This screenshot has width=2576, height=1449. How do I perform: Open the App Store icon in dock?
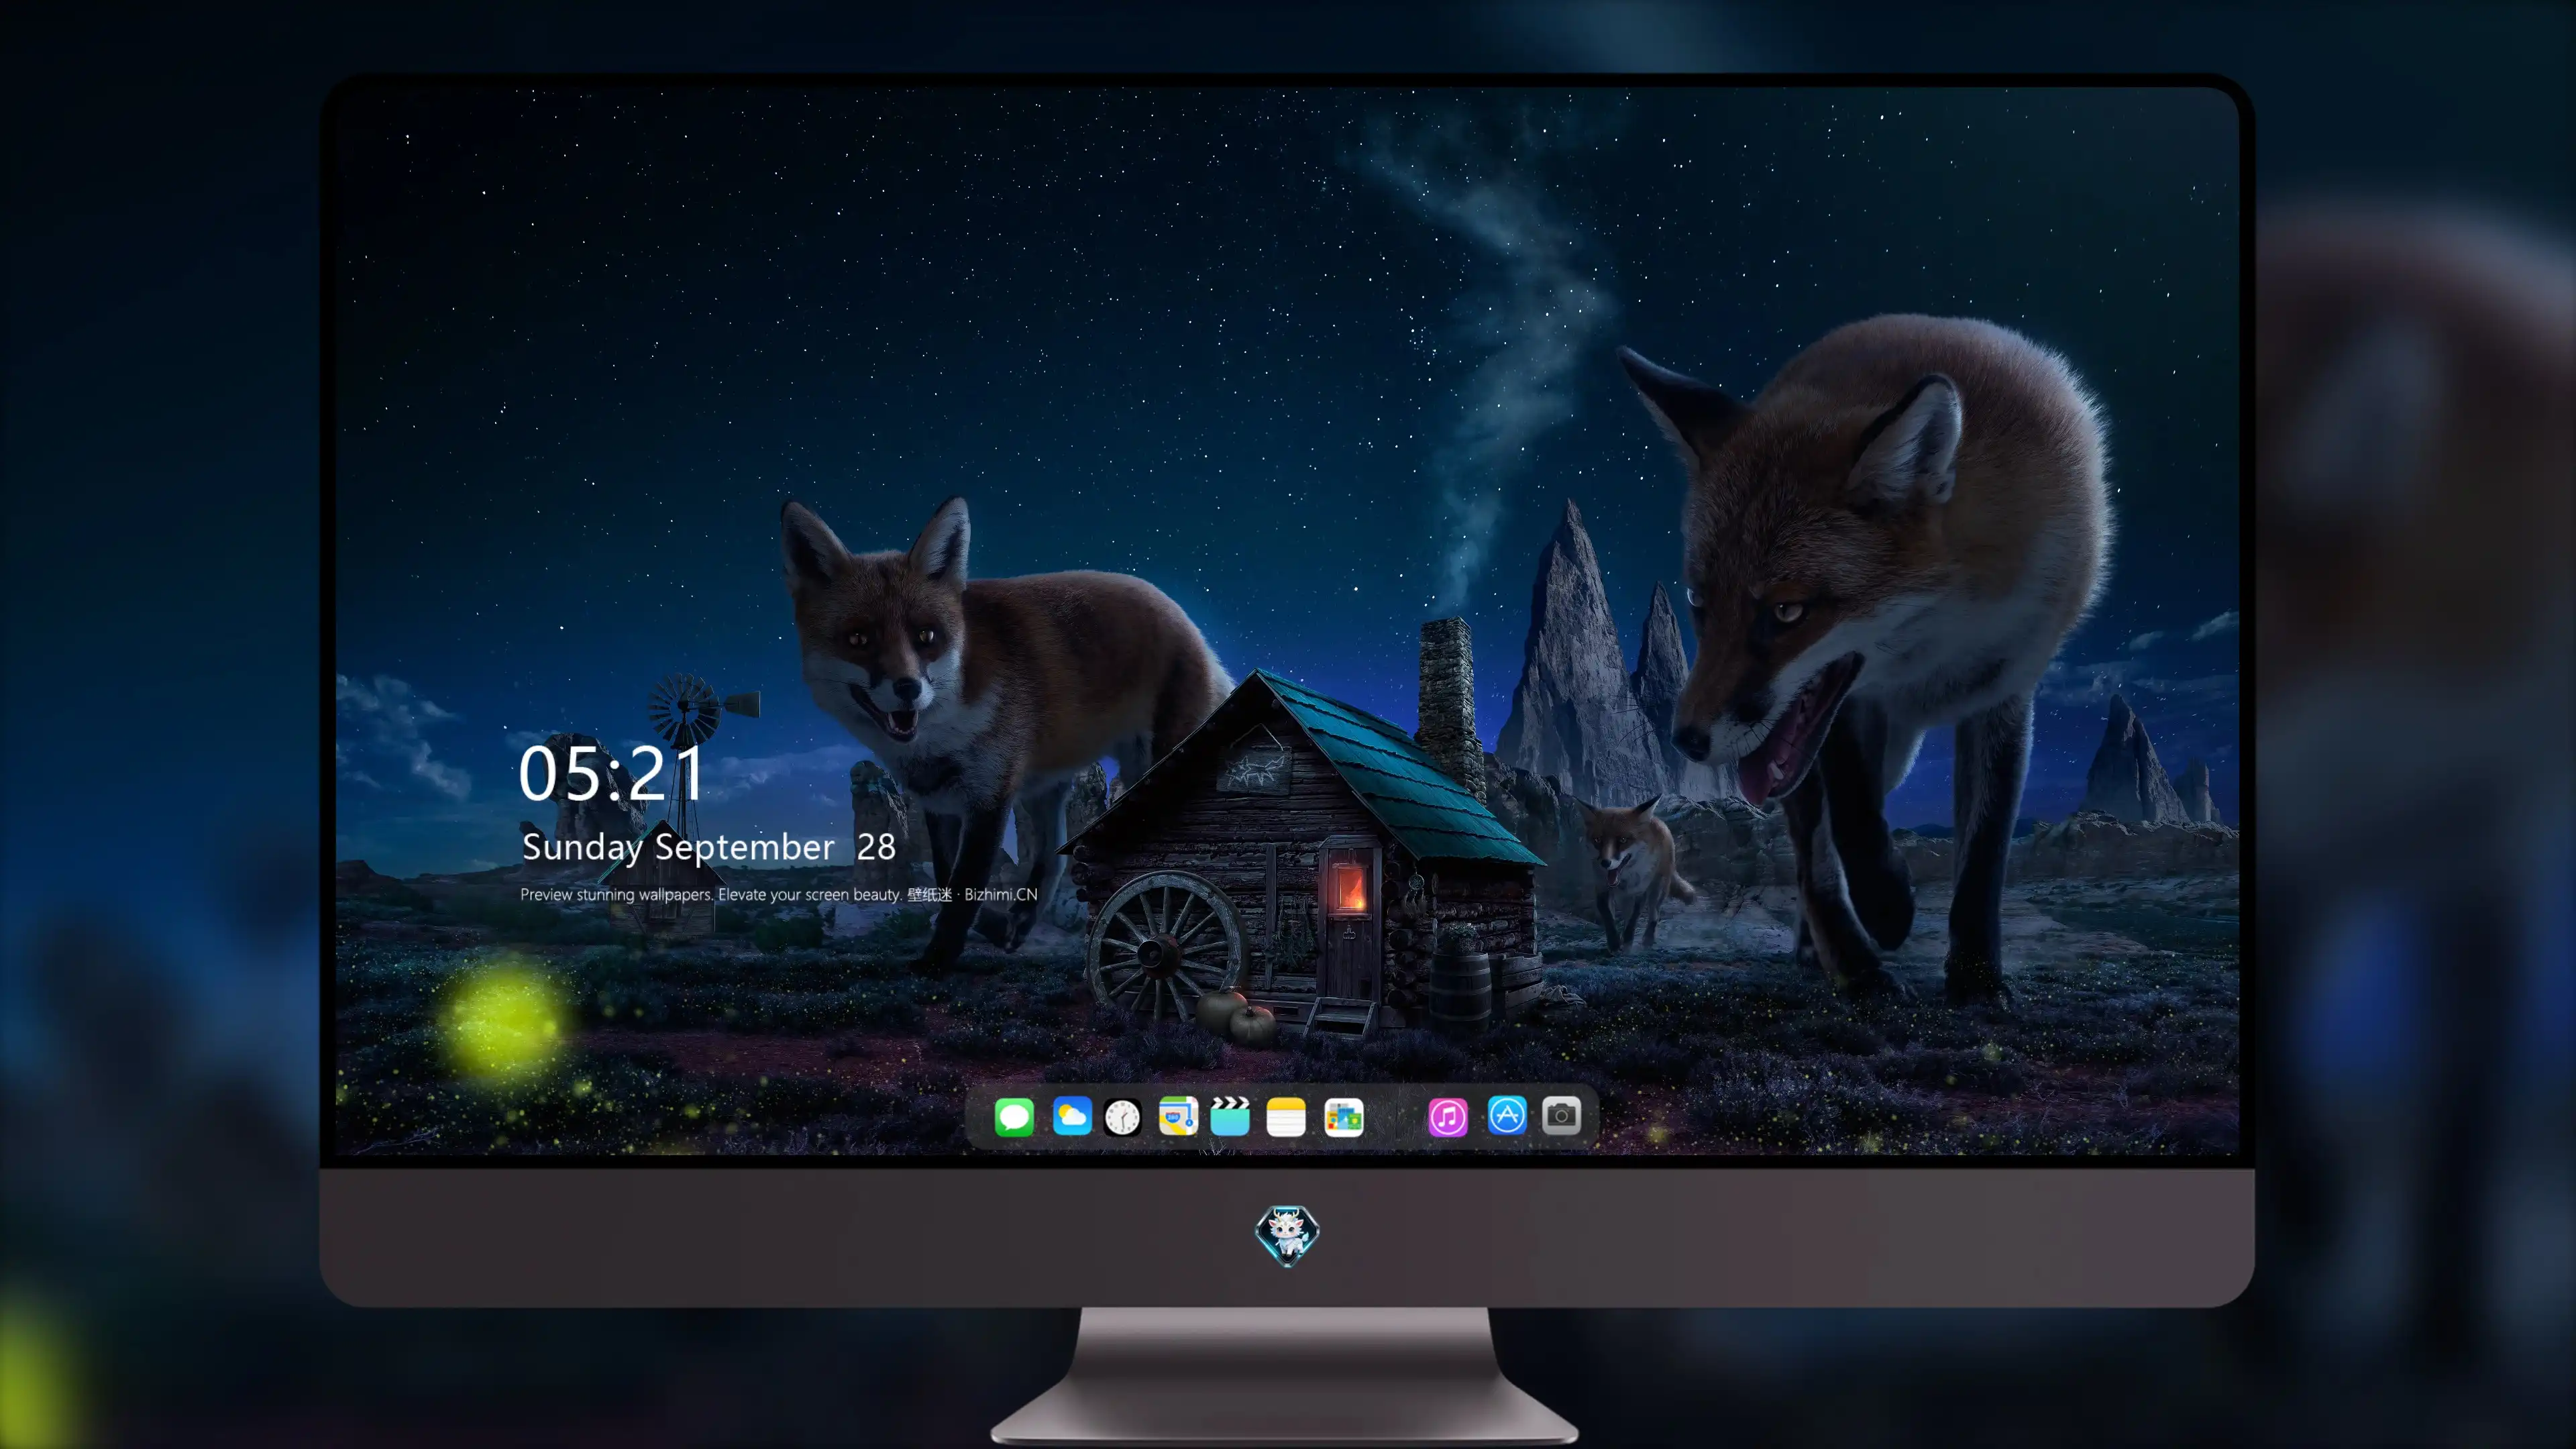coord(1507,1115)
